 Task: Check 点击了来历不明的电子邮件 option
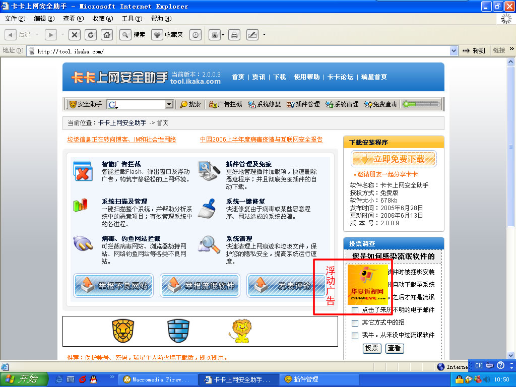coord(355,310)
